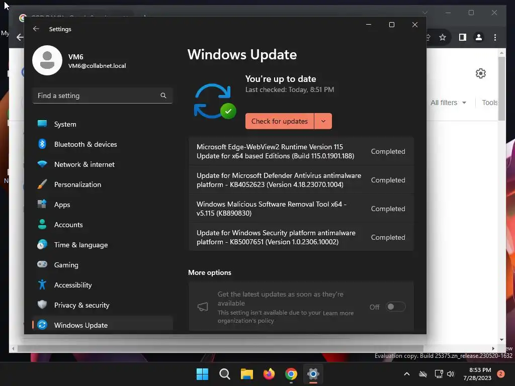Click the Chrome side panel icon
515x386 pixels.
pos(463,37)
